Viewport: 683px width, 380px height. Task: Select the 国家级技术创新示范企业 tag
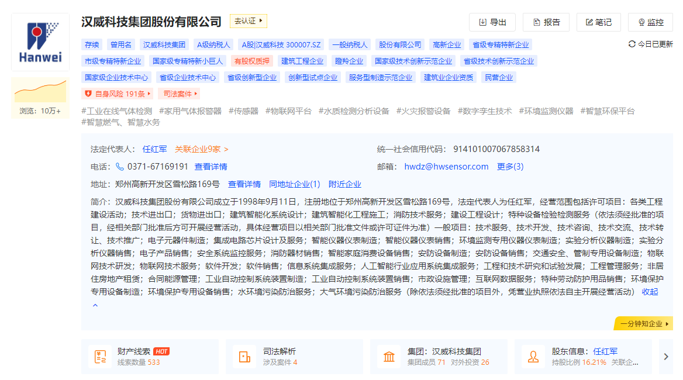pos(413,61)
